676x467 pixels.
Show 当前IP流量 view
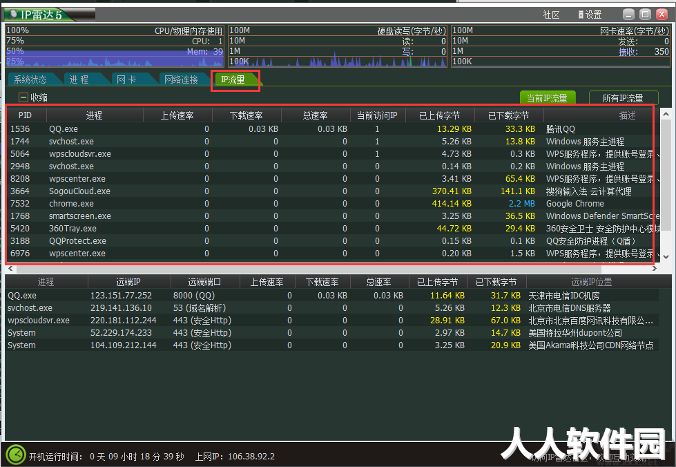tap(547, 98)
